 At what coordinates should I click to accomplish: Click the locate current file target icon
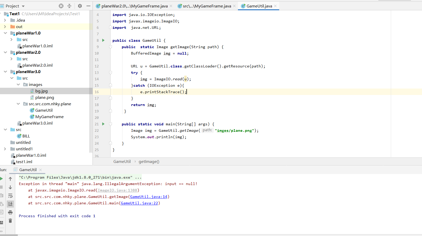[x=61, y=6]
